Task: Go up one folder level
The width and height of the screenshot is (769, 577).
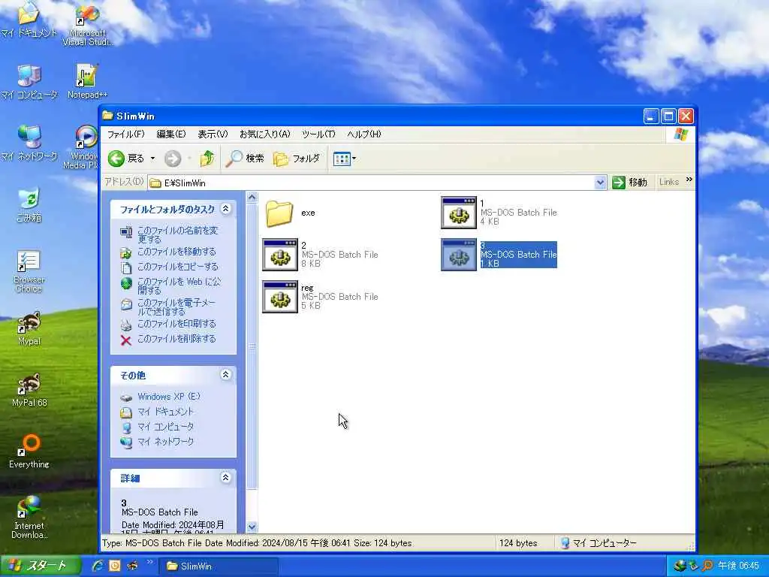Action: (x=207, y=159)
